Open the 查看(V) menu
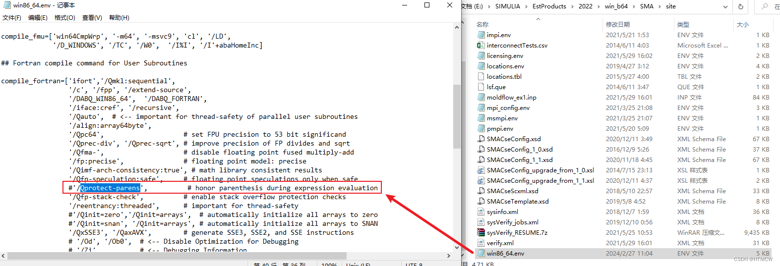This screenshot has width=780, height=266. tap(92, 18)
